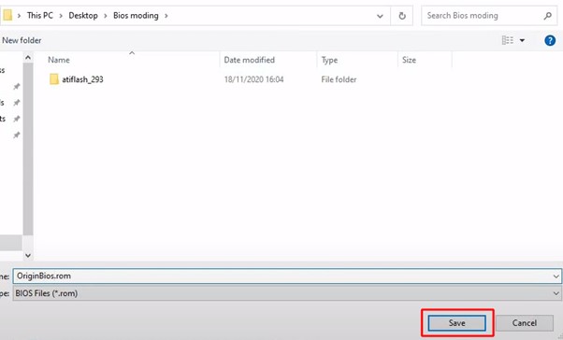Screen dimensions: 563x340
Task: Expand the address bar history dropdown
Action: click(380, 16)
